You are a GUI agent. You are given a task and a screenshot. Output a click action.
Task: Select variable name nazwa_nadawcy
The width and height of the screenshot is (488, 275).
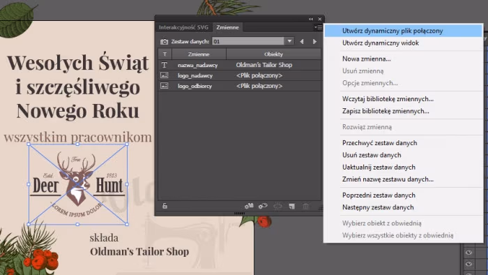click(197, 65)
